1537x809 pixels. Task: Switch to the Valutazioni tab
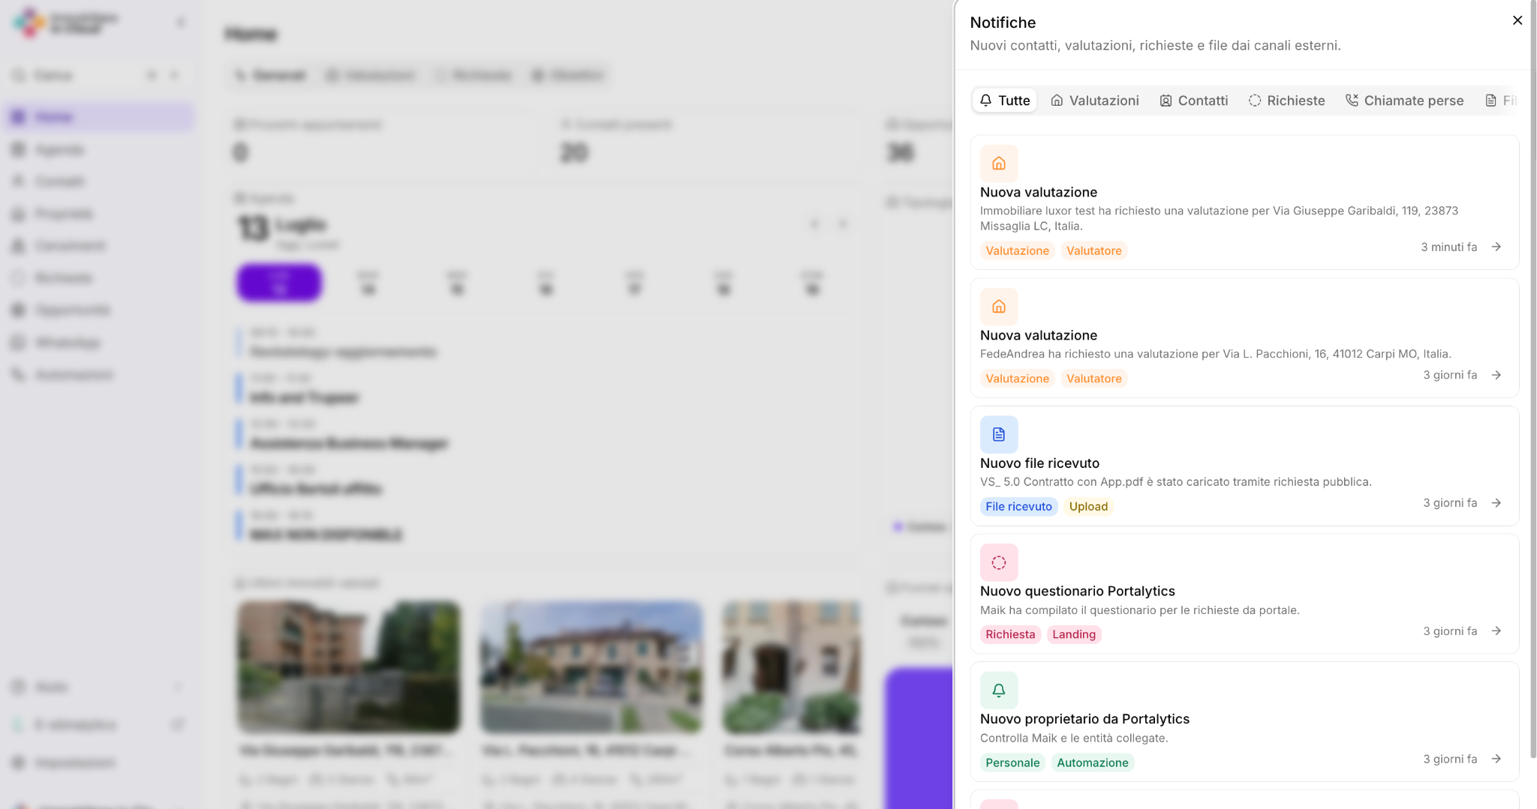1094,100
